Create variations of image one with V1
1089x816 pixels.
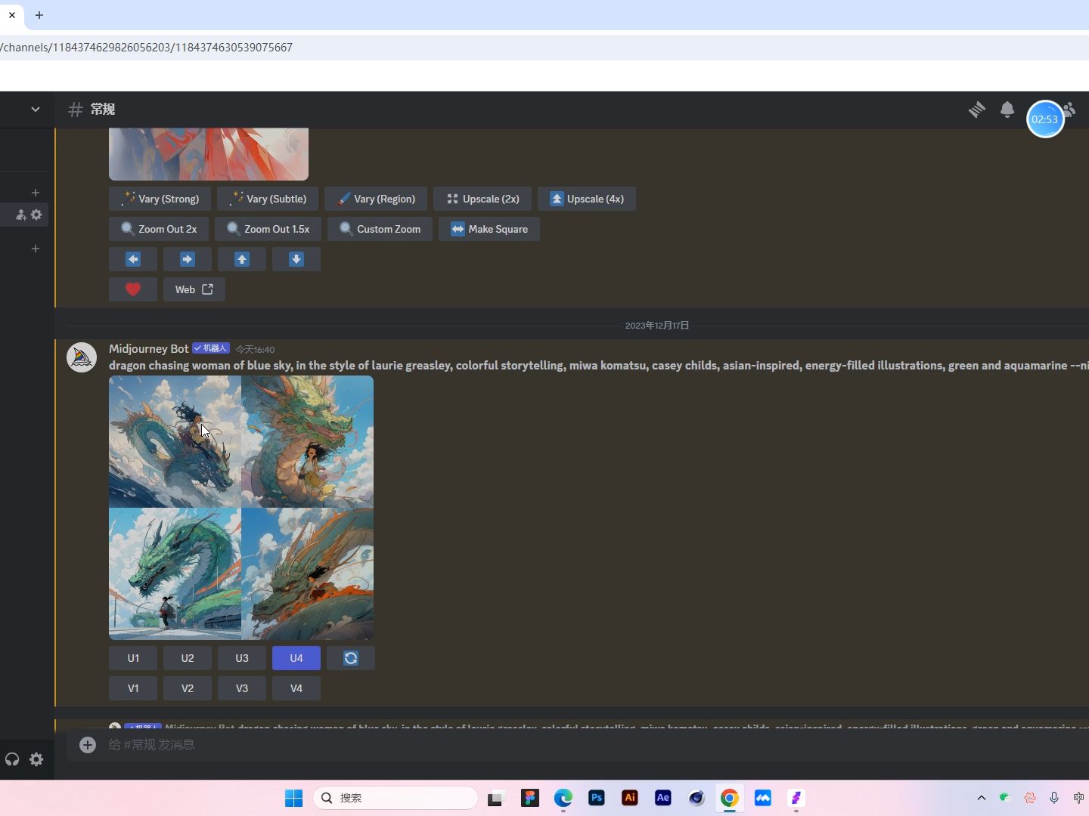(133, 688)
